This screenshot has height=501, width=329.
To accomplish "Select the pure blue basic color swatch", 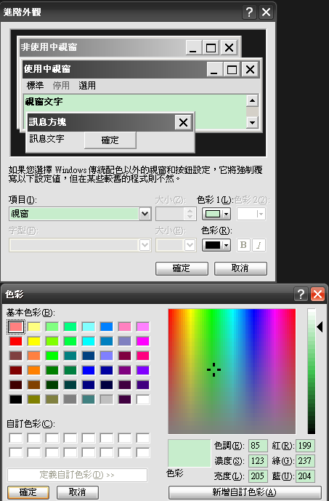I will pos(89,370).
